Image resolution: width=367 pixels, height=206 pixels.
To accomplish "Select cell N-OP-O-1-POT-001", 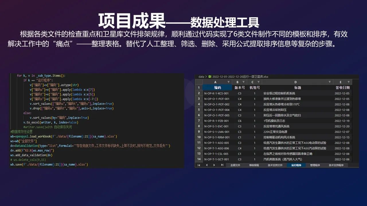I will click(x=217, y=99).
